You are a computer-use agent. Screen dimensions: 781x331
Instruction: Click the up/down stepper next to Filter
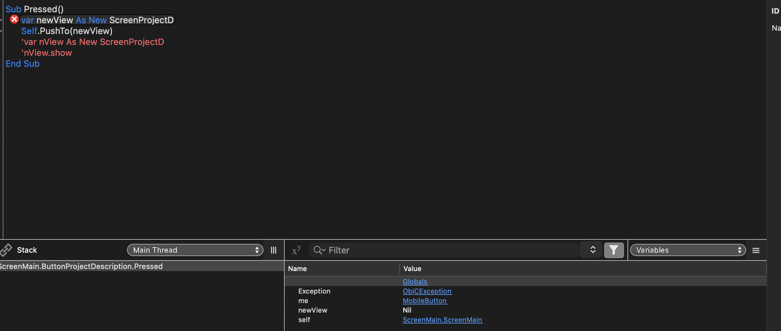tap(593, 250)
